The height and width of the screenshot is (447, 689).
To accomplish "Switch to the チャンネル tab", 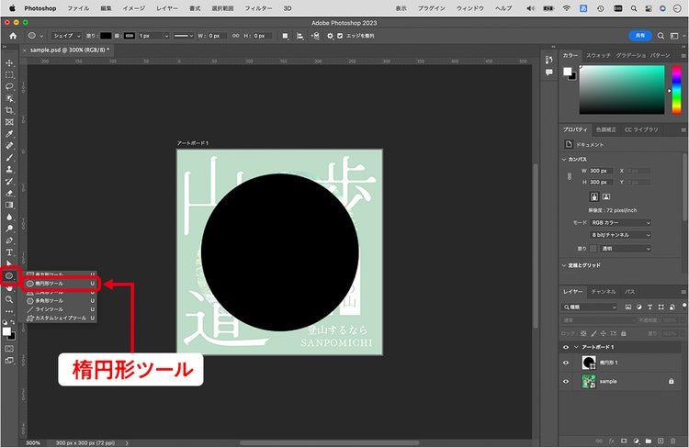I will [604, 292].
